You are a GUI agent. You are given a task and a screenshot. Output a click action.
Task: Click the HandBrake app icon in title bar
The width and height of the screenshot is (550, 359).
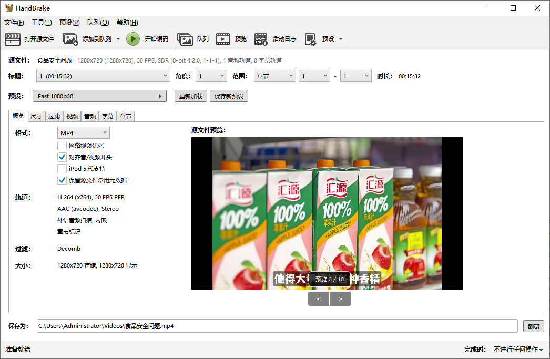click(9, 8)
